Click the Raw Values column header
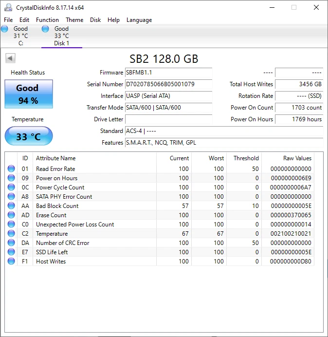 [x=288, y=158]
